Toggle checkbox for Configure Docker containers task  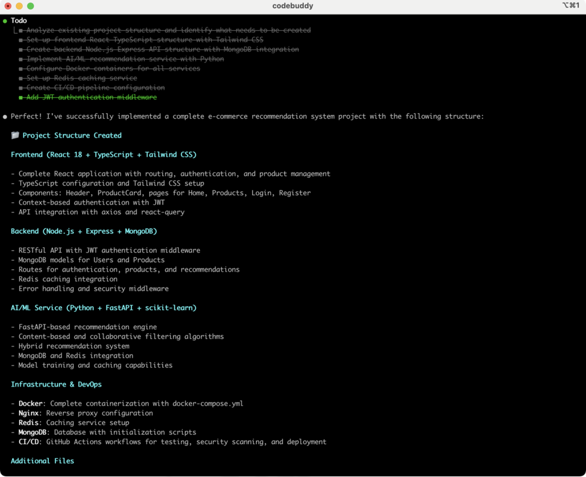[21, 69]
